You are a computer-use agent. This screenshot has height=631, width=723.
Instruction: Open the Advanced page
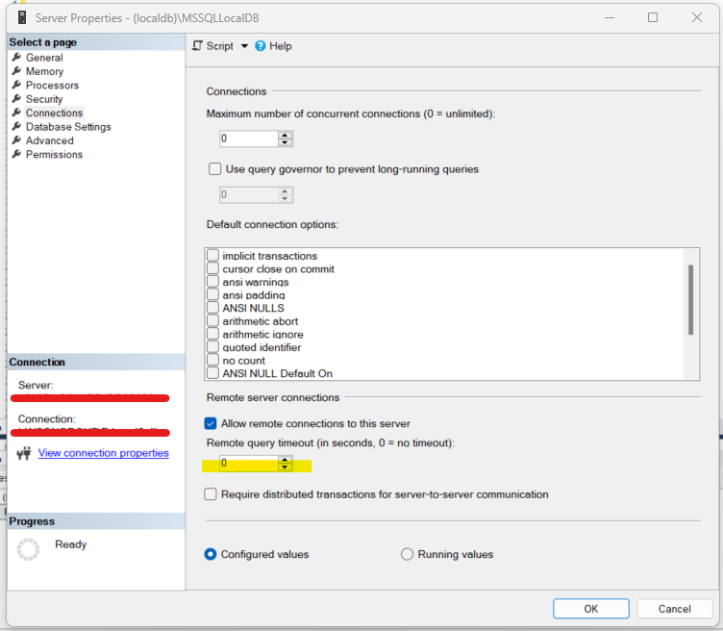point(49,140)
